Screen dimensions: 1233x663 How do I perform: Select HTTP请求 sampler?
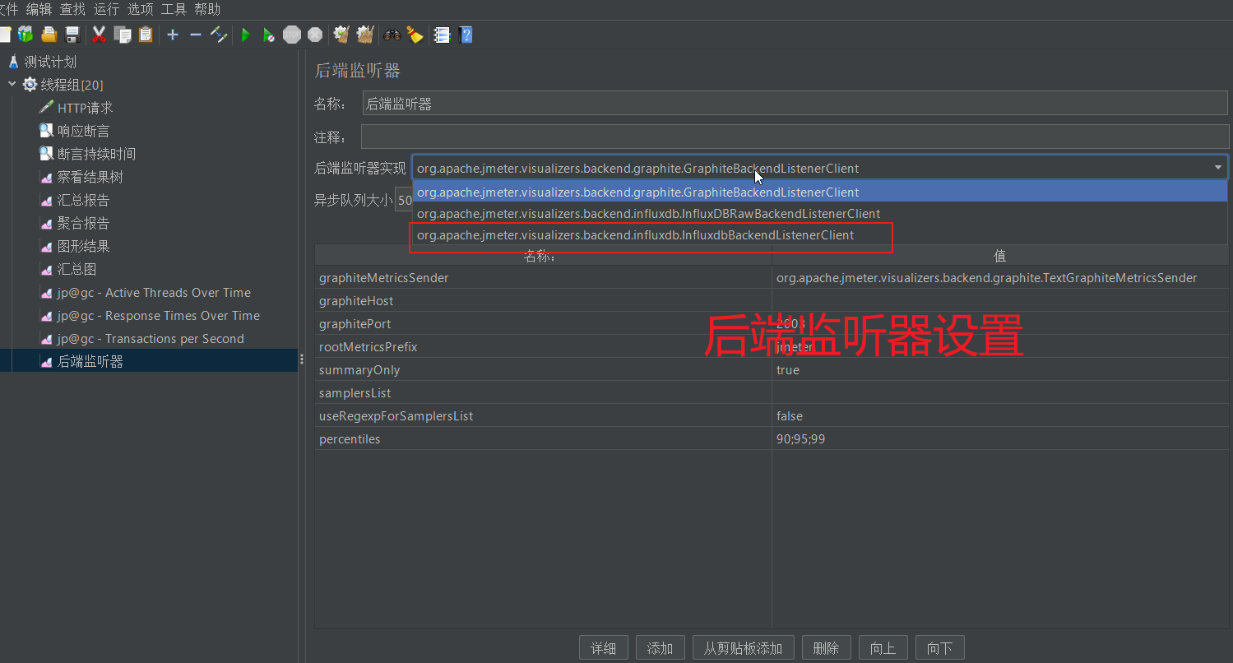pos(86,108)
